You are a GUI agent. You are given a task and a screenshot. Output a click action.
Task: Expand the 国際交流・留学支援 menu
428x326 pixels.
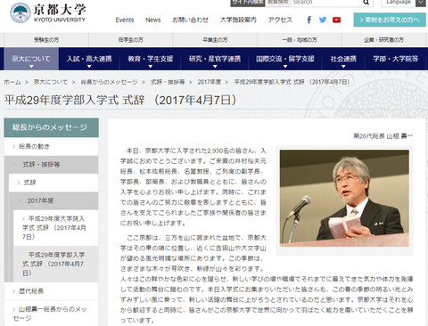click(x=285, y=59)
